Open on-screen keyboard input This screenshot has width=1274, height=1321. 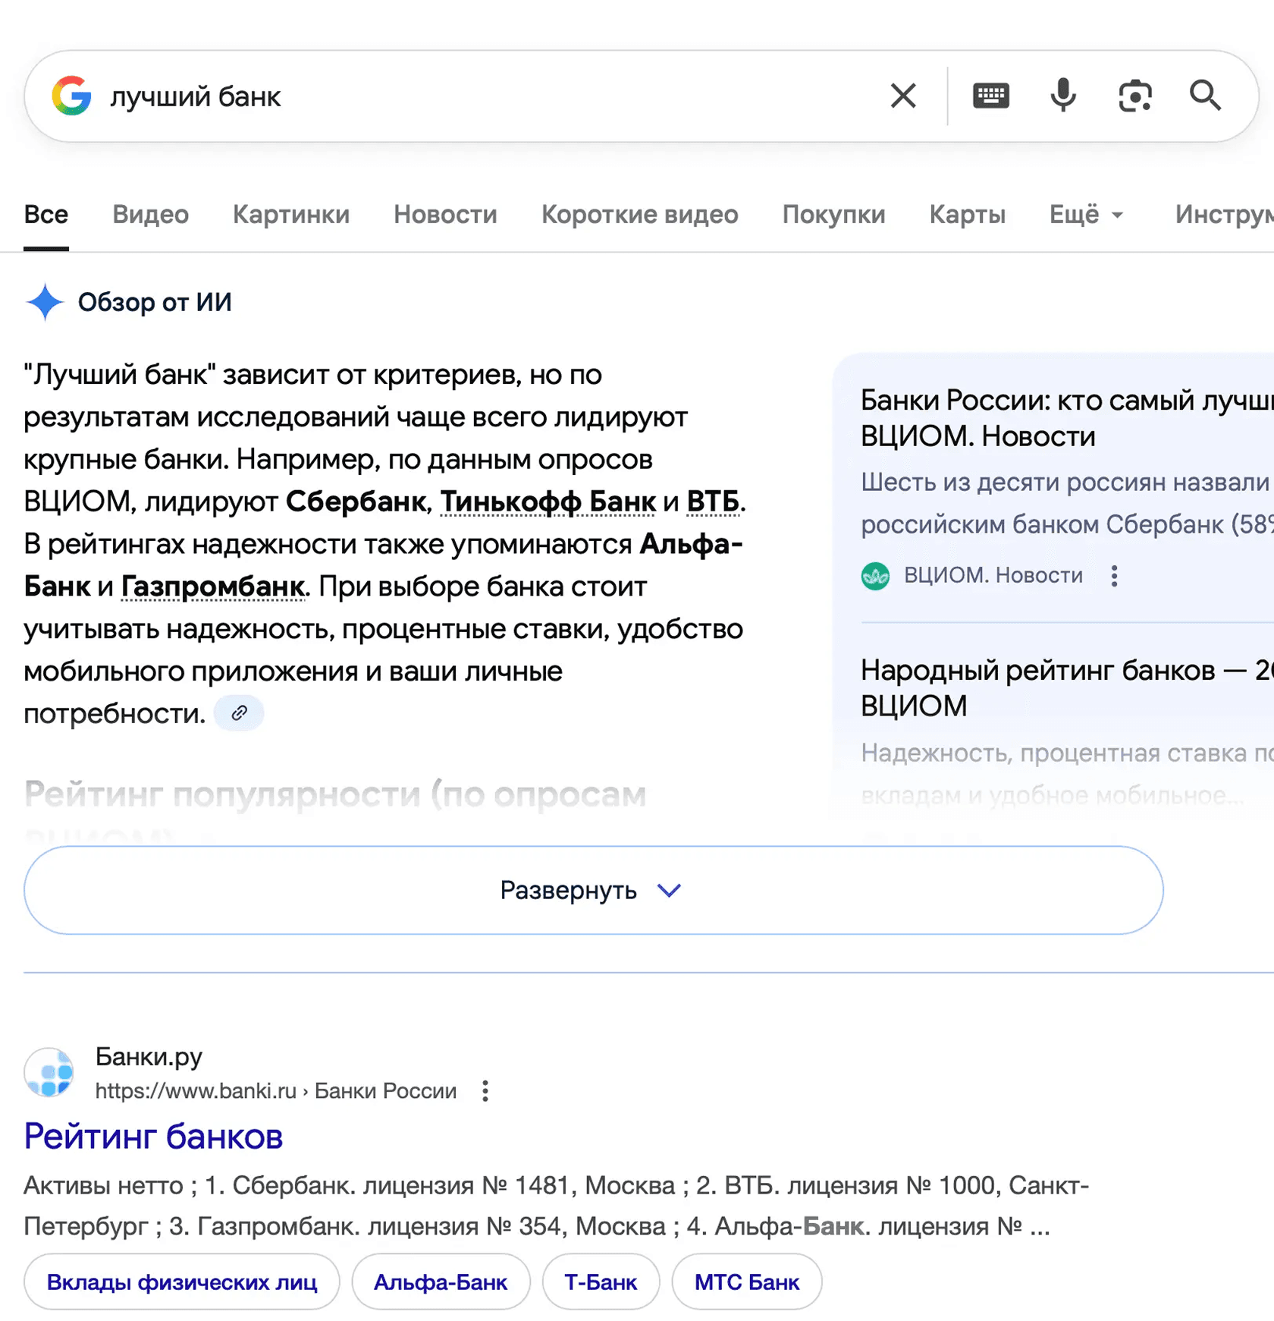tap(990, 96)
